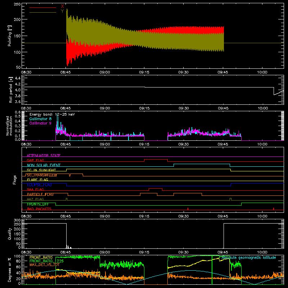Click the FRONTS_OFF flag label
Image resolution: width=288 pixels, height=288 pixels.
click(x=38, y=204)
